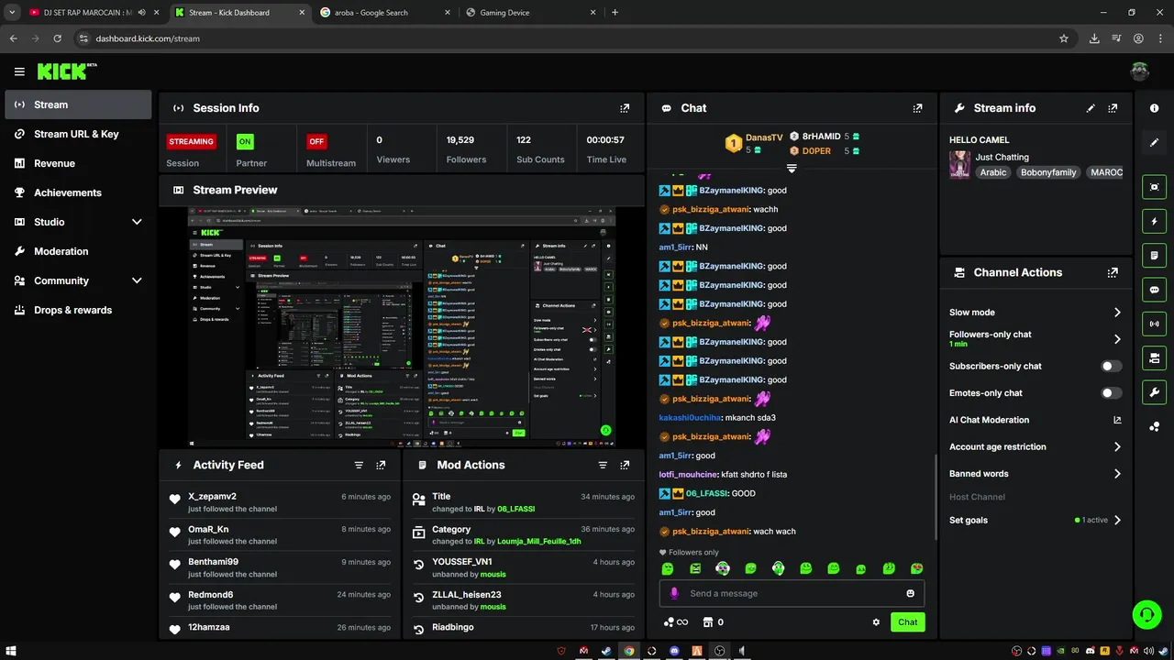
Task: Open OBS Studio from the taskbar
Action: click(719, 651)
